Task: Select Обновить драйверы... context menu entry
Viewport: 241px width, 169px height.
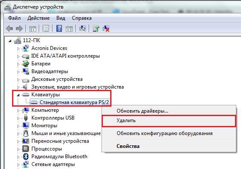Action: [x=169, y=111]
